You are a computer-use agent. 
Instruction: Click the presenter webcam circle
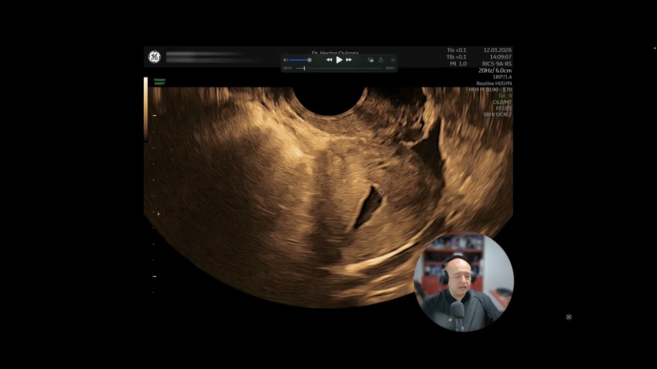coord(464,282)
